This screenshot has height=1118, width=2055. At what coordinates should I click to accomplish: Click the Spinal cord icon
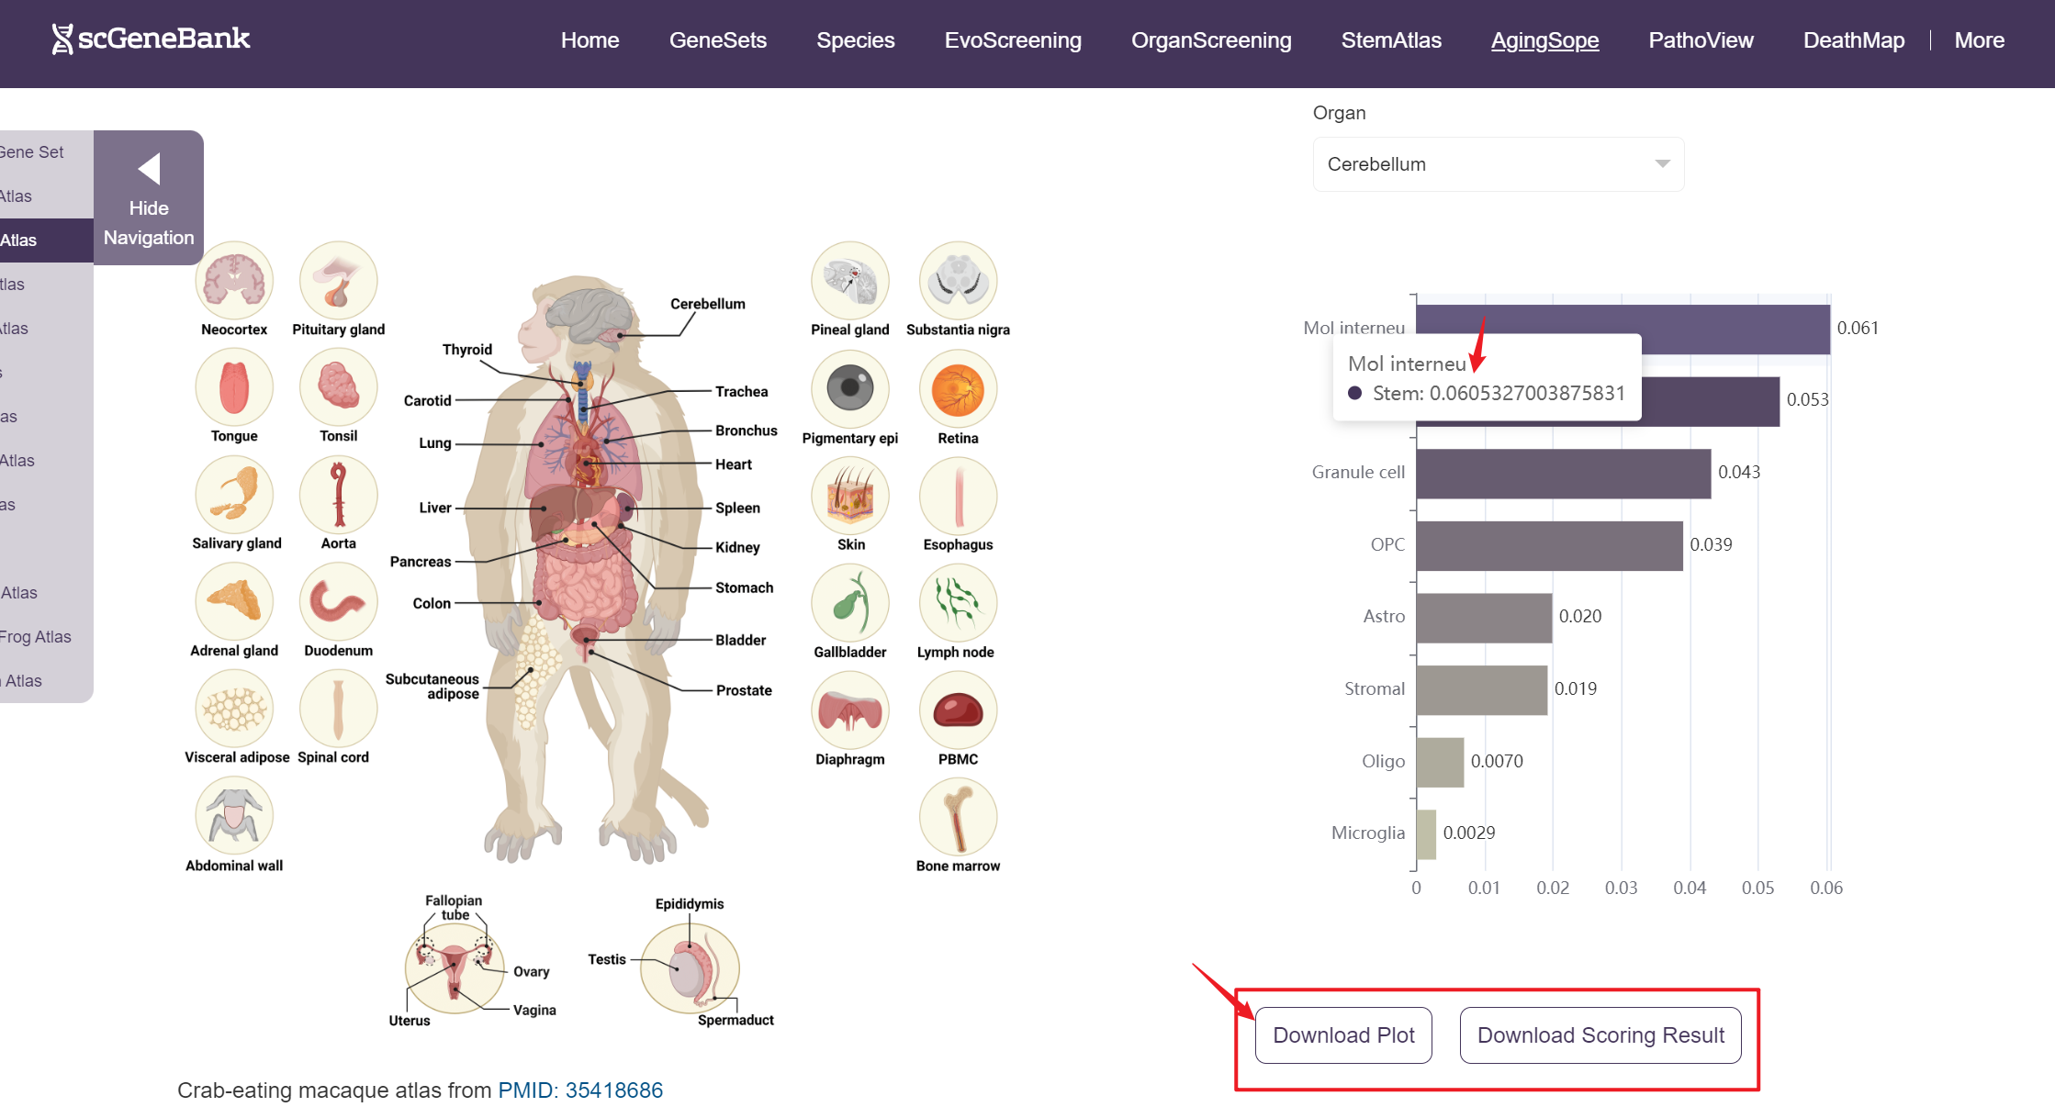click(x=338, y=709)
